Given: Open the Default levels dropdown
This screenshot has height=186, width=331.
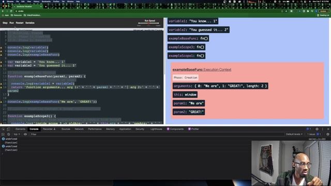Looking at the screenshot, I should click(x=294, y=134).
